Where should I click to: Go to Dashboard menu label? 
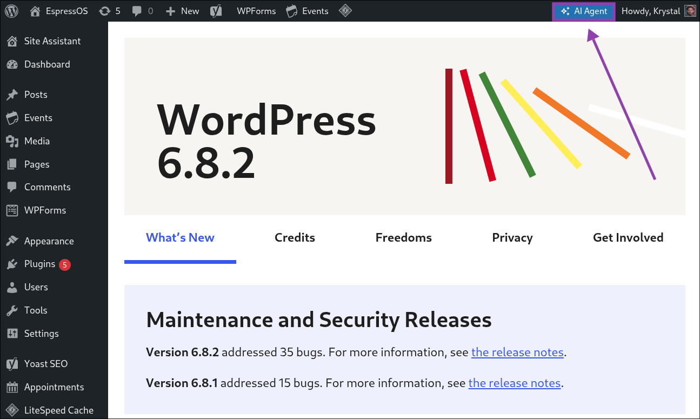47,64
